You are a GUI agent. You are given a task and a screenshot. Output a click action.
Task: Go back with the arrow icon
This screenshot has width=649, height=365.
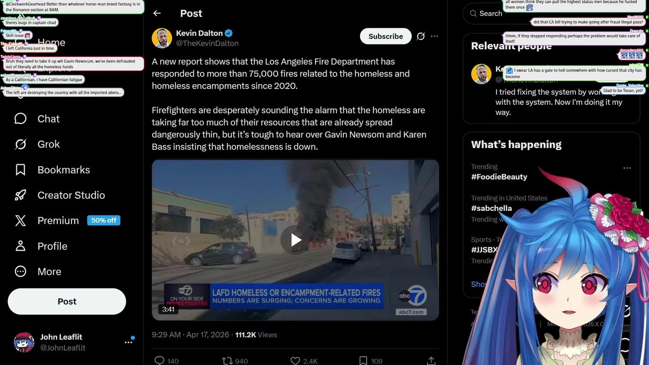click(x=157, y=14)
